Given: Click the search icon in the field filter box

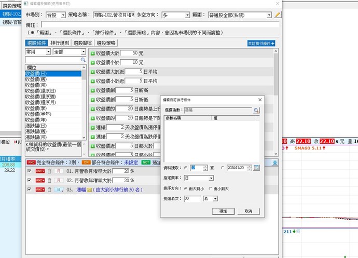Looking at the screenshot, I should tap(83, 60).
